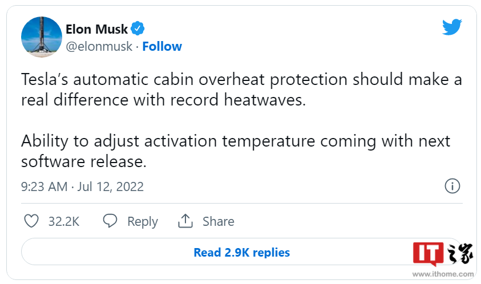Screen dimensions: 481x284
Task: Click the Twitter bird logo
Action: 451,27
